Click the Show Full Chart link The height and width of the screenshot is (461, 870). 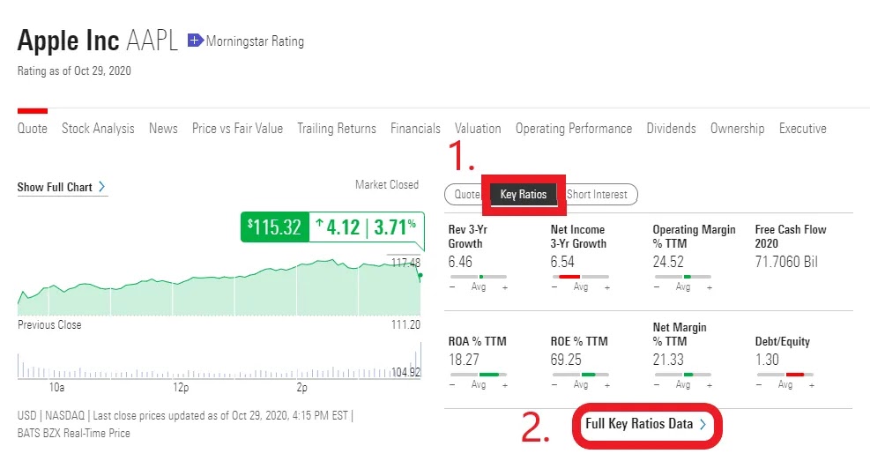62,188
